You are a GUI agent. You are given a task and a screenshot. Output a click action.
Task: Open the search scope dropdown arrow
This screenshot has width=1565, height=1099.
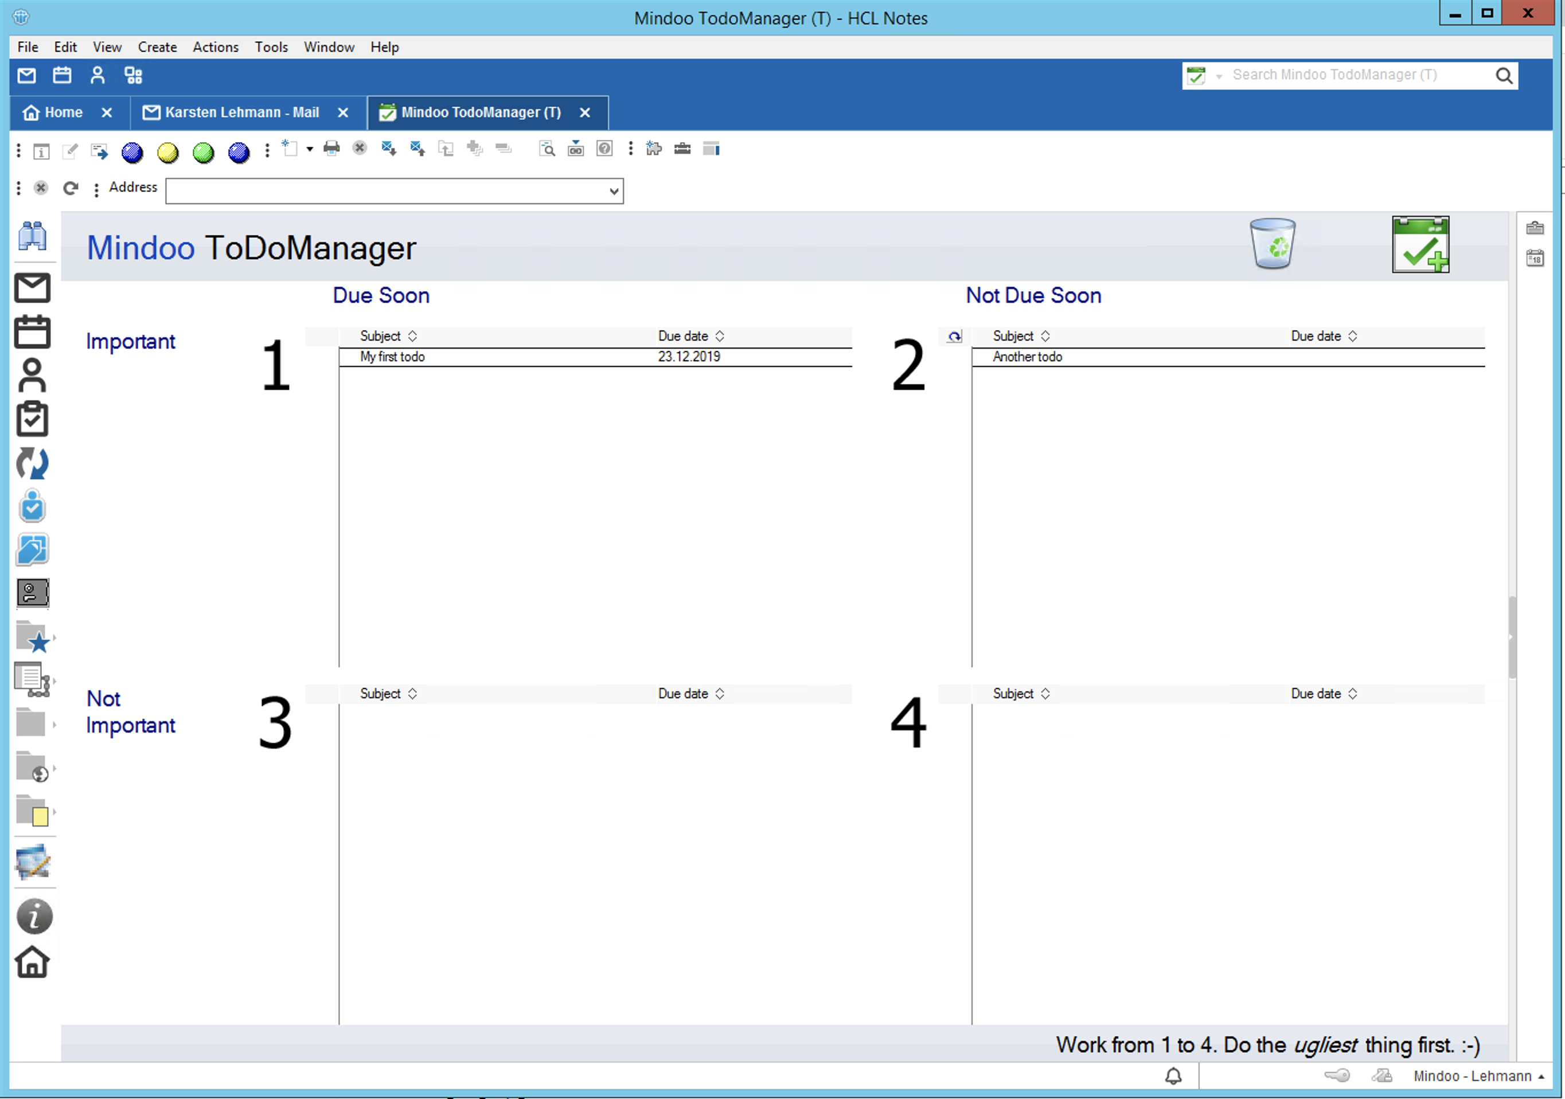pos(1219,76)
